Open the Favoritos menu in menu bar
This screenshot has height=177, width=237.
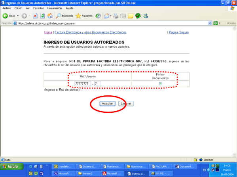(38, 8)
